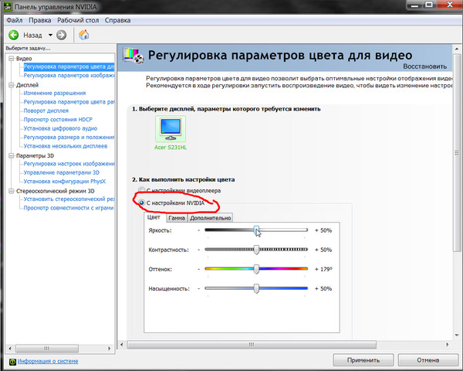463x371 pixels.
Task: Open 'Установка нескольких дисплеев' item
Action: [66, 146]
